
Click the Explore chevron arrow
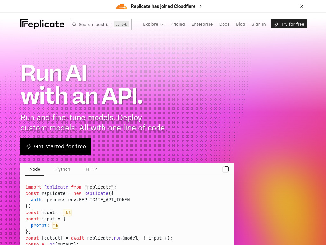click(162, 24)
